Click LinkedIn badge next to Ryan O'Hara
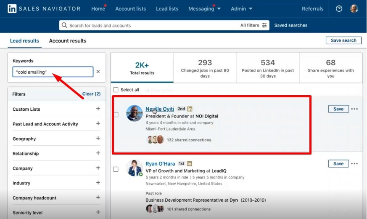 pos(189,163)
